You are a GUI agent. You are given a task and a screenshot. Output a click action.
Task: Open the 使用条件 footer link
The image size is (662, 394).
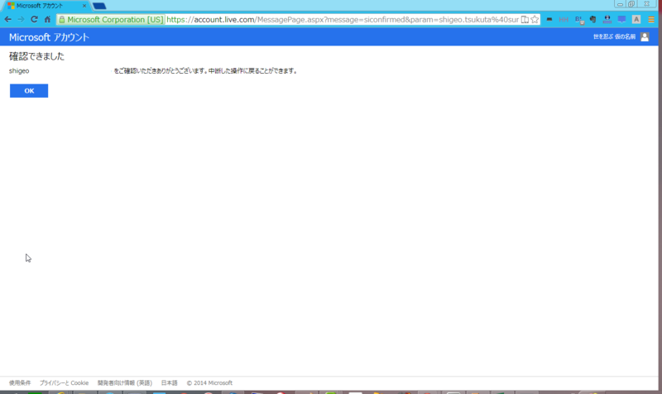click(x=20, y=383)
